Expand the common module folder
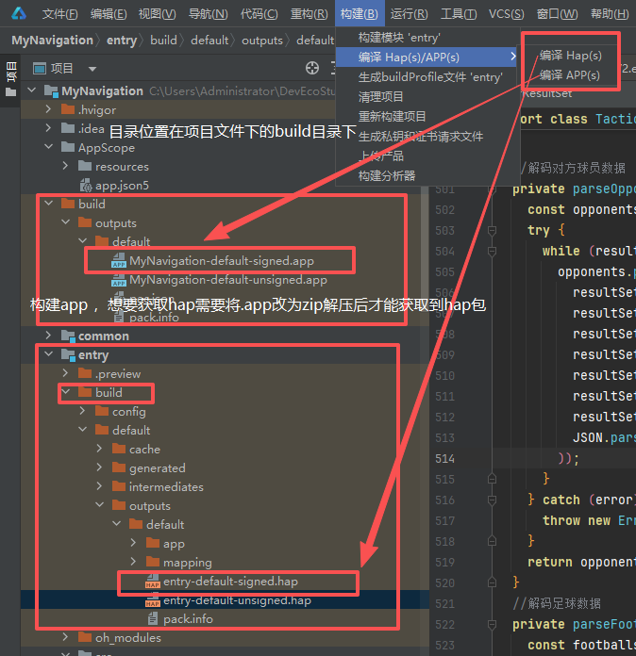Screen dimensions: 636x656 coord(48,336)
